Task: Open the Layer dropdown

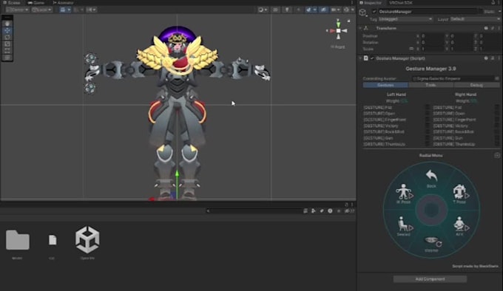Action: pos(475,19)
